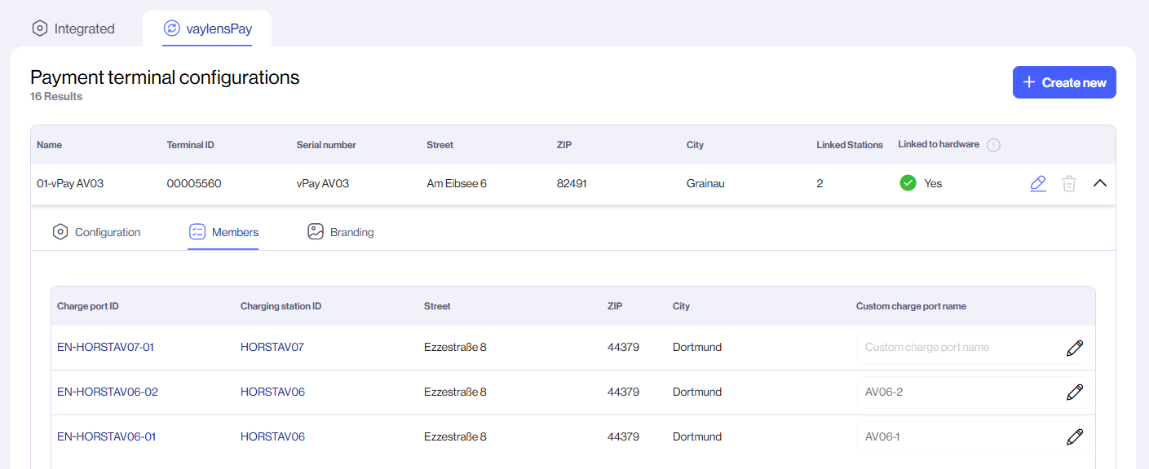The height and width of the screenshot is (469, 1149).
Task: Click the Create new button
Action: [1063, 81]
